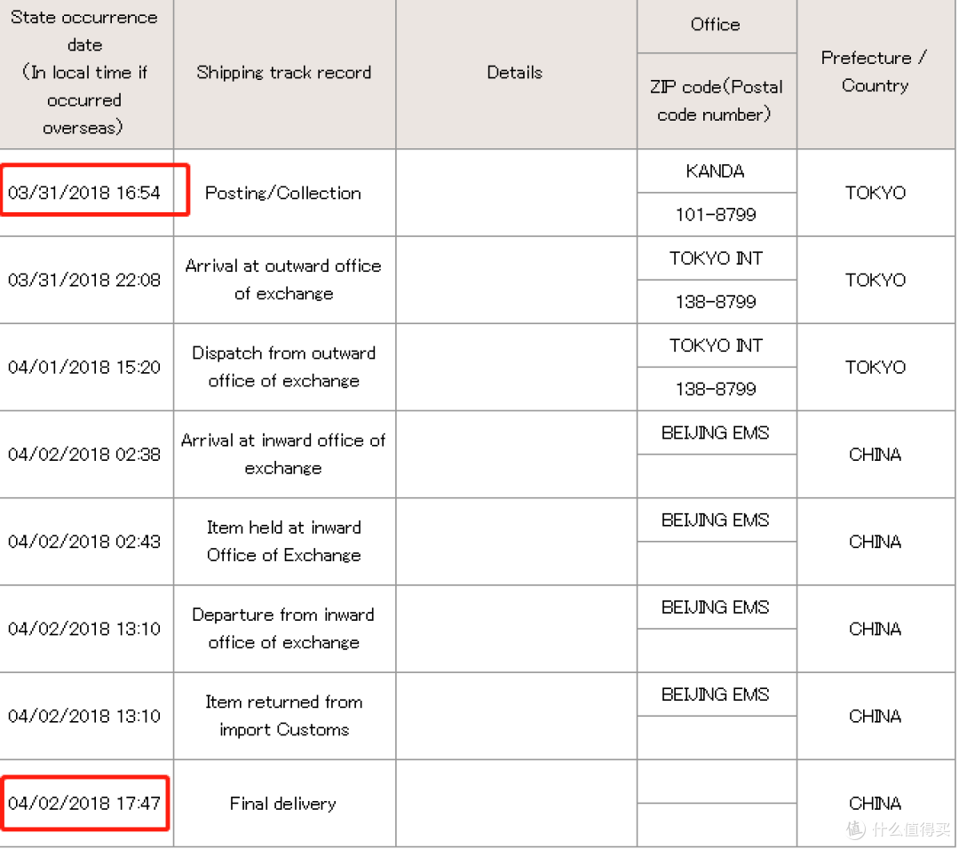The height and width of the screenshot is (849, 959).
Task: Select Departure from inward office of exchange
Action: click(283, 628)
